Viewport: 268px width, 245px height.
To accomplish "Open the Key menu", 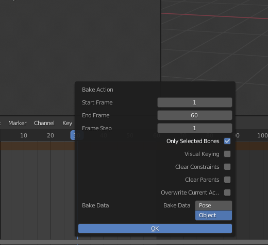I will pyautogui.click(x=67, y=123).
